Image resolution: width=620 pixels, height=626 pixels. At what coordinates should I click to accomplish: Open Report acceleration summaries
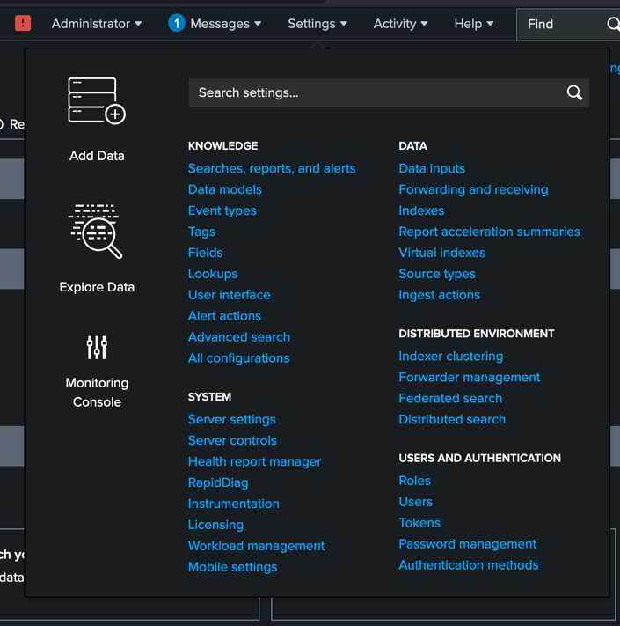click(x=489, y=232)
